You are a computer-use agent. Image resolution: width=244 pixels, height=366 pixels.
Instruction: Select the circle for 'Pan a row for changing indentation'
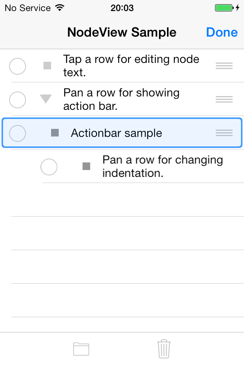tap(49, 167)
